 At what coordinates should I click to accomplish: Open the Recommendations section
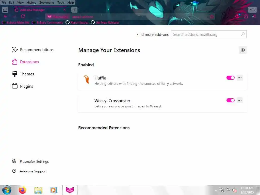[x=33, y=50]
